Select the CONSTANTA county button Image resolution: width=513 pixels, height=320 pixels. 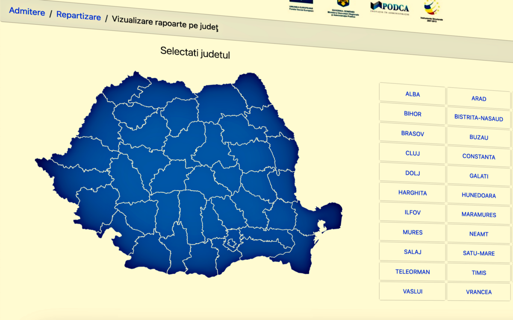tap(478, 157)
